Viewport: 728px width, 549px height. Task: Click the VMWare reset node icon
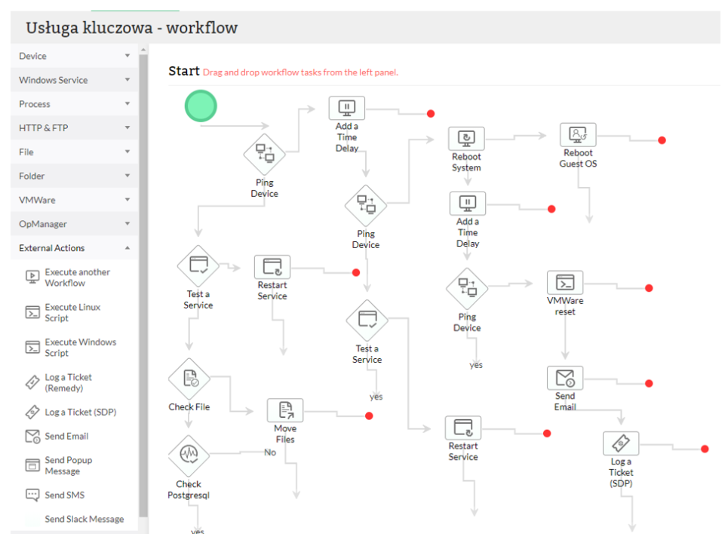[565, 283]
